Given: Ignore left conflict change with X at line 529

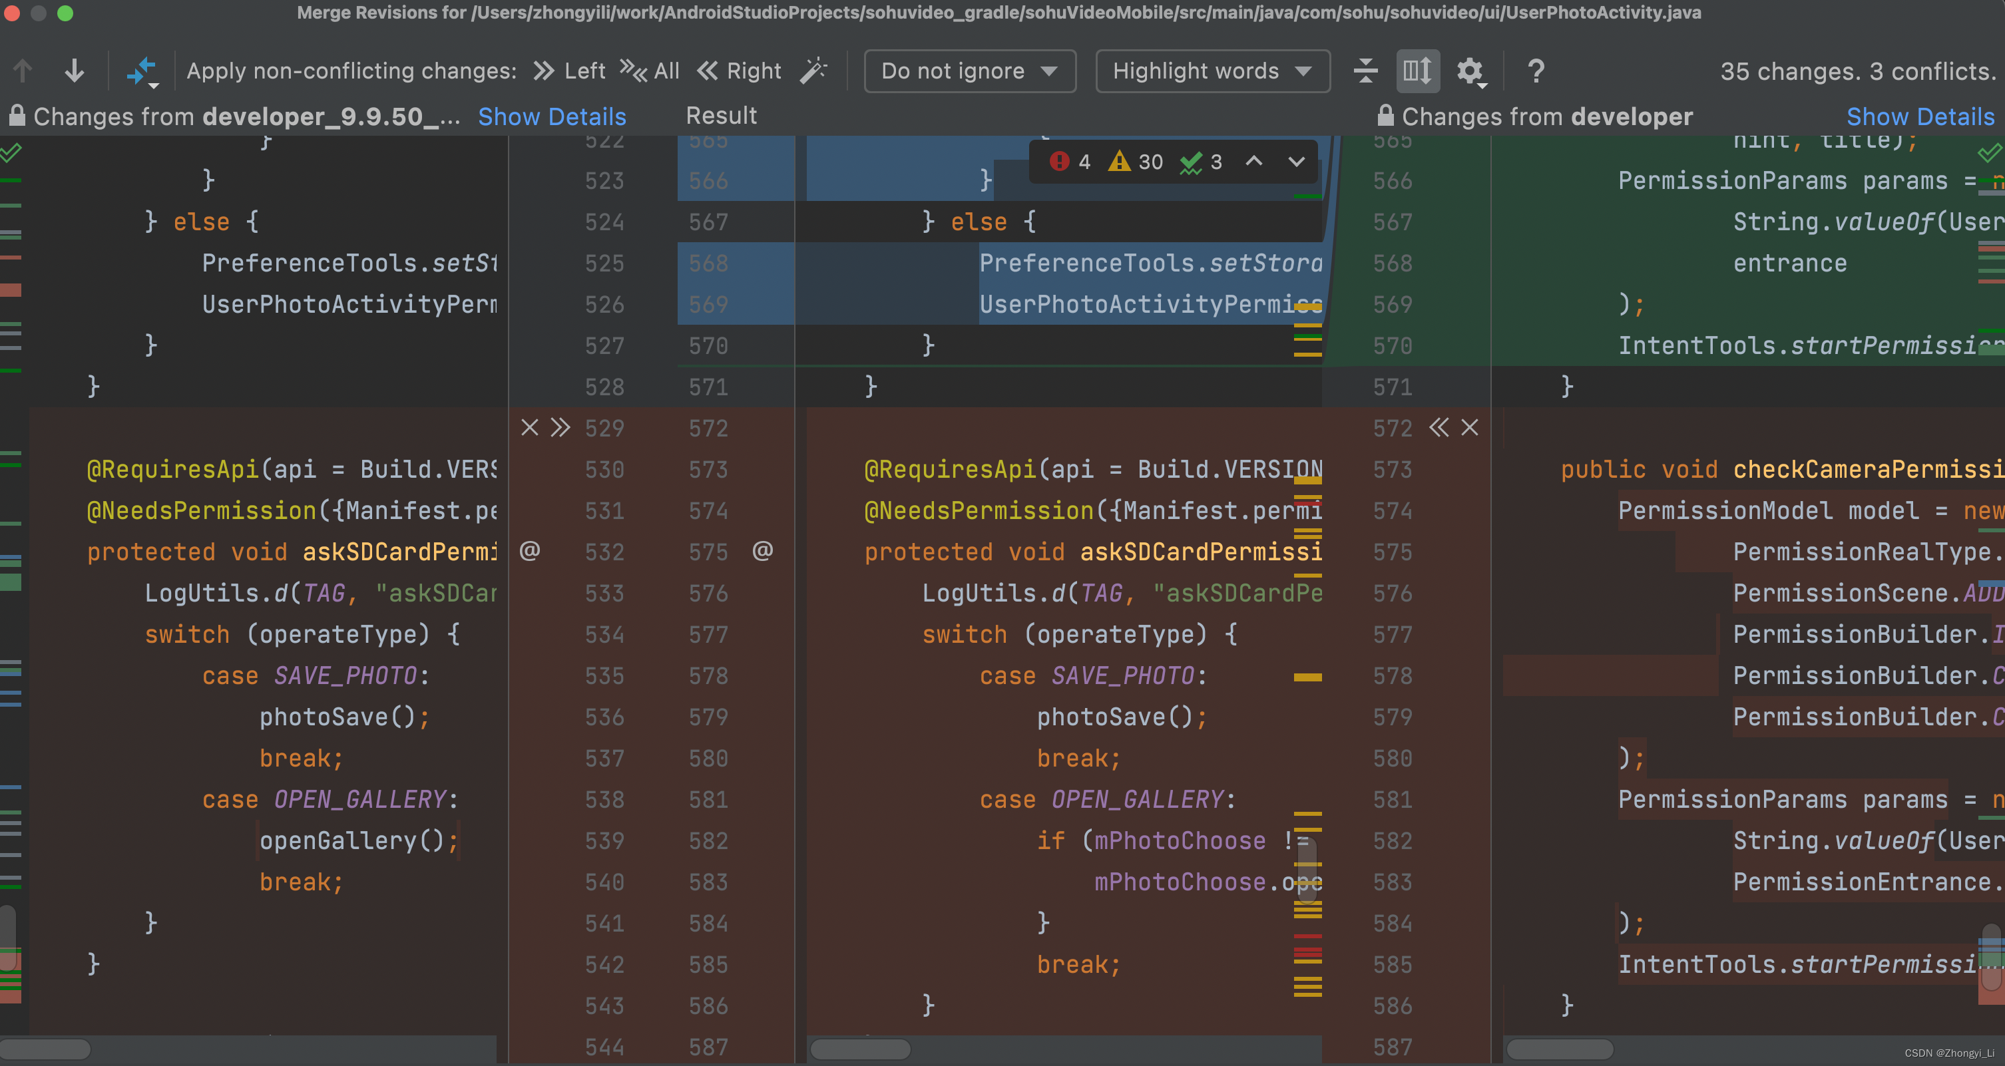Looking at the screenshot, I should pyautogui.click(x=529, y=428).
